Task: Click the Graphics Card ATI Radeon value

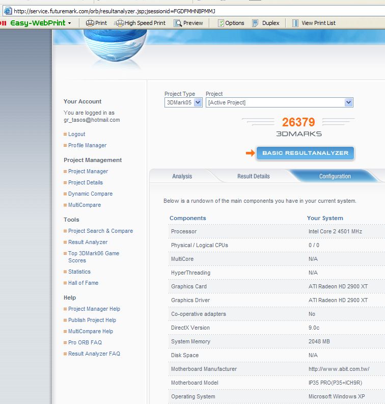Action: tap(338, 286)
